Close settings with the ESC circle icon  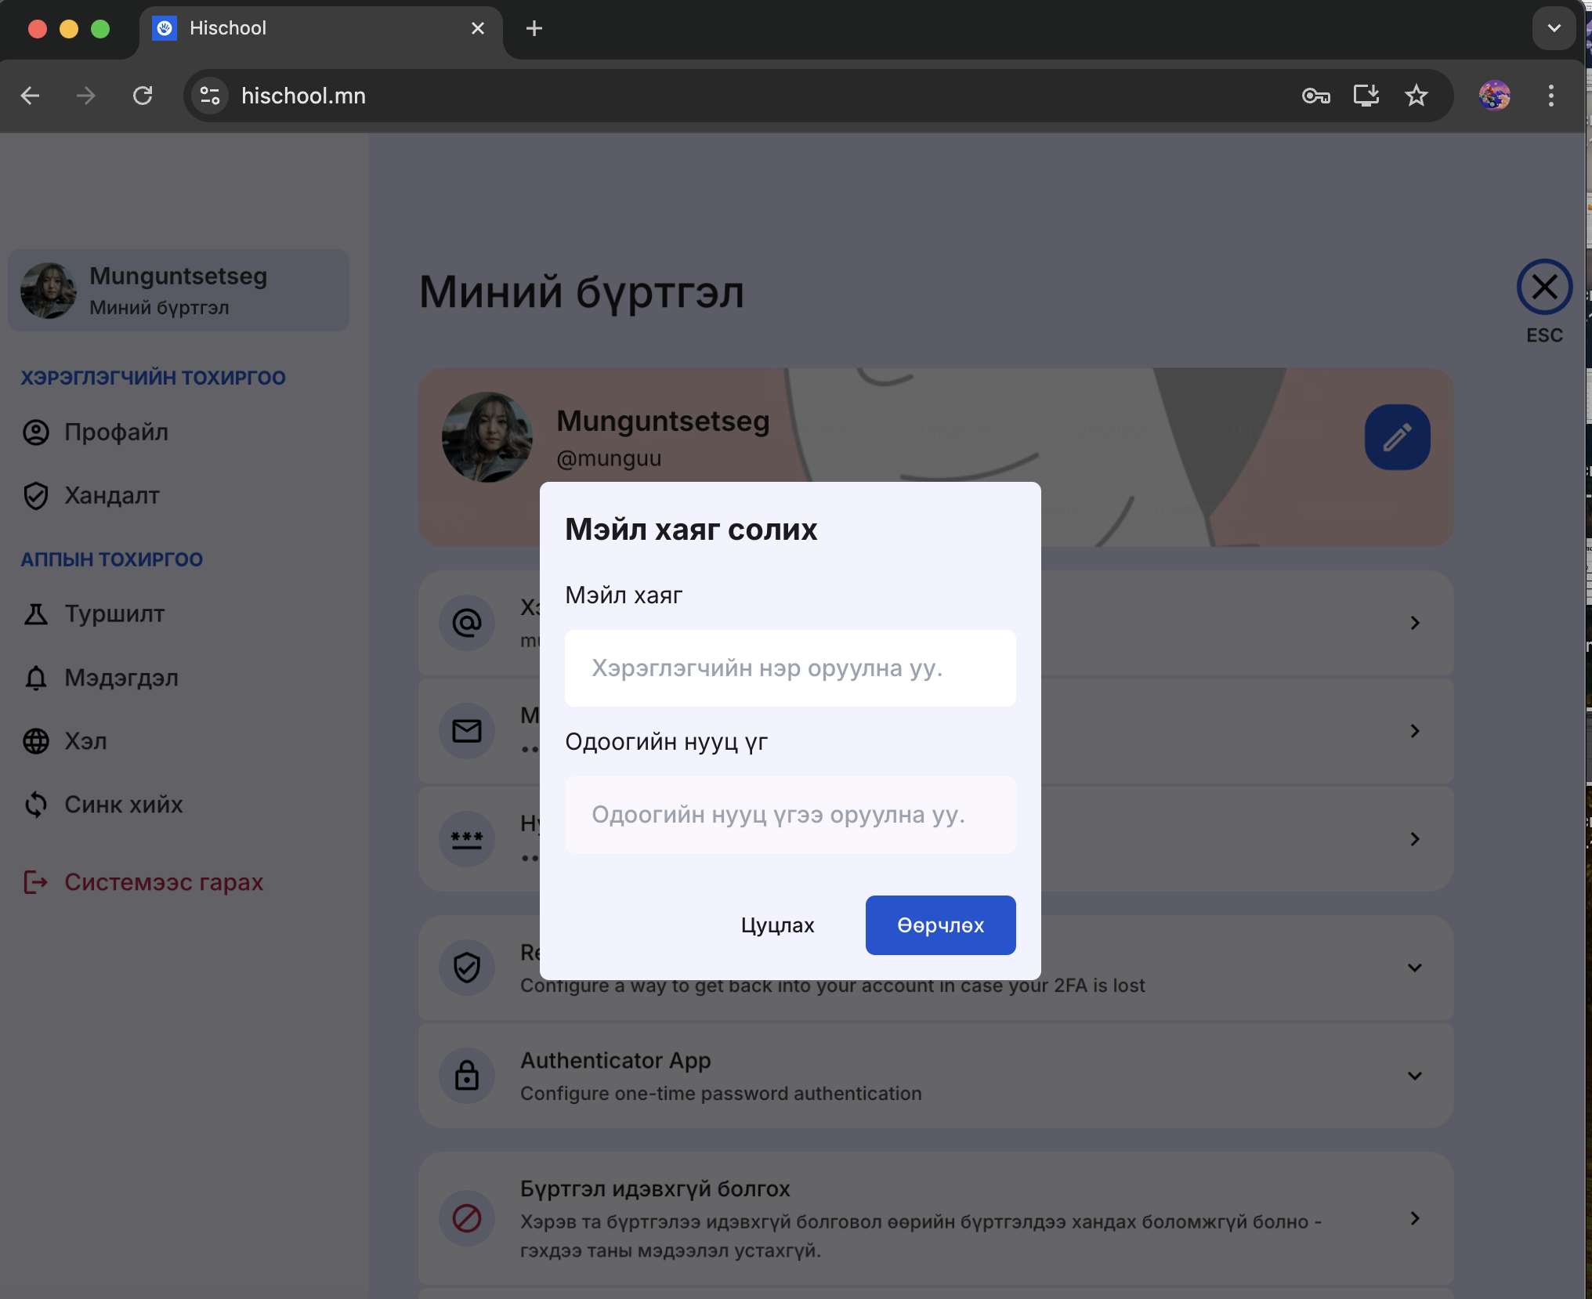[x=1544, y=288]
